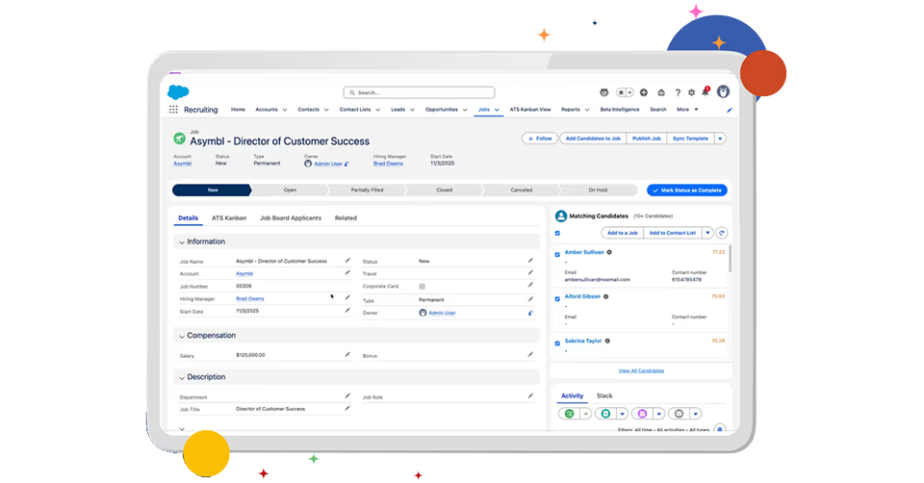Viewport: 924px width, 483px height.
Task: Open the Accounts nav dropdown chevron
Action: coord(285,110)
